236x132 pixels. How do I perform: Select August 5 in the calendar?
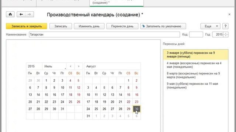pyautogui.click(x=104, y=88)
